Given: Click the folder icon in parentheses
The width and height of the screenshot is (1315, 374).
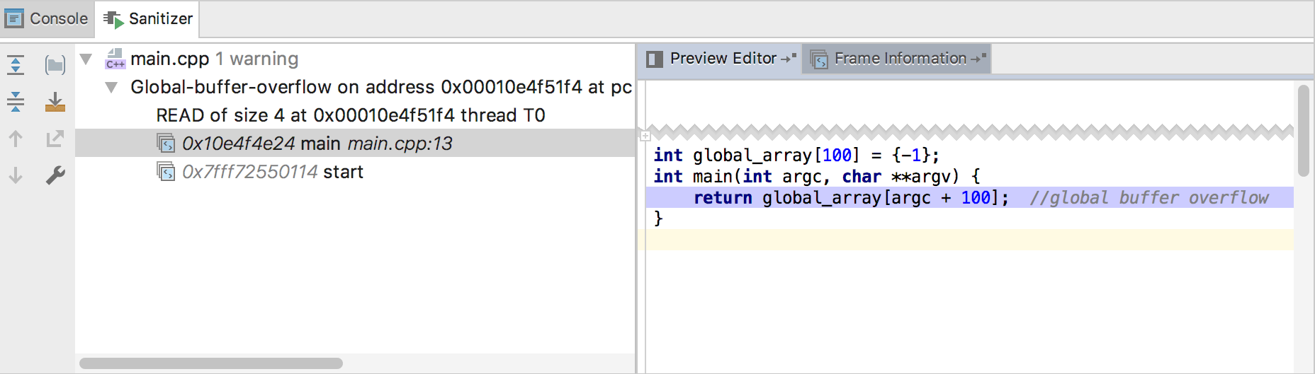Looking at the screenshot, I should click(55, 65).
